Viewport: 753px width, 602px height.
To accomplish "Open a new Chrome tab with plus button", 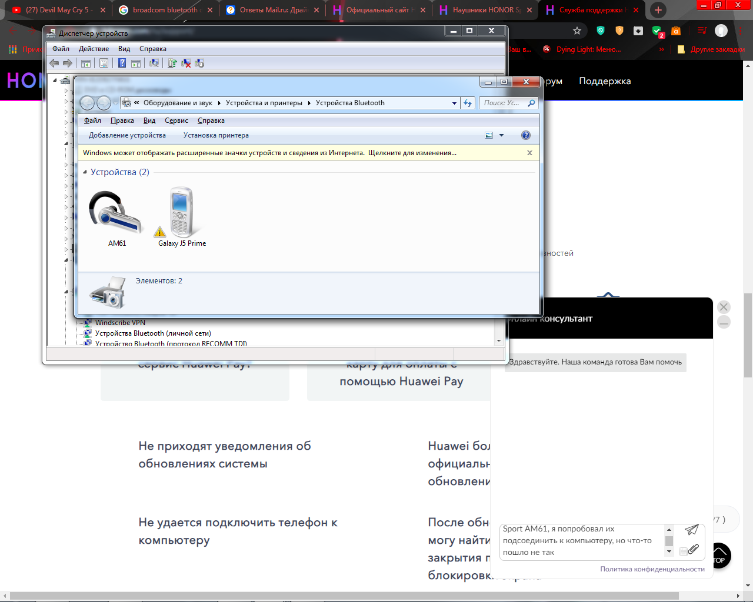I will pos(658,10).
